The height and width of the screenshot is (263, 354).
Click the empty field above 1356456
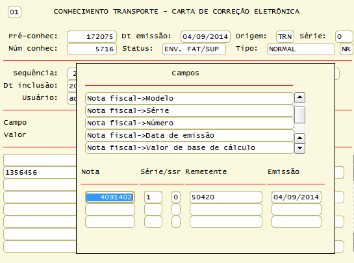click(x=40, y=160)
